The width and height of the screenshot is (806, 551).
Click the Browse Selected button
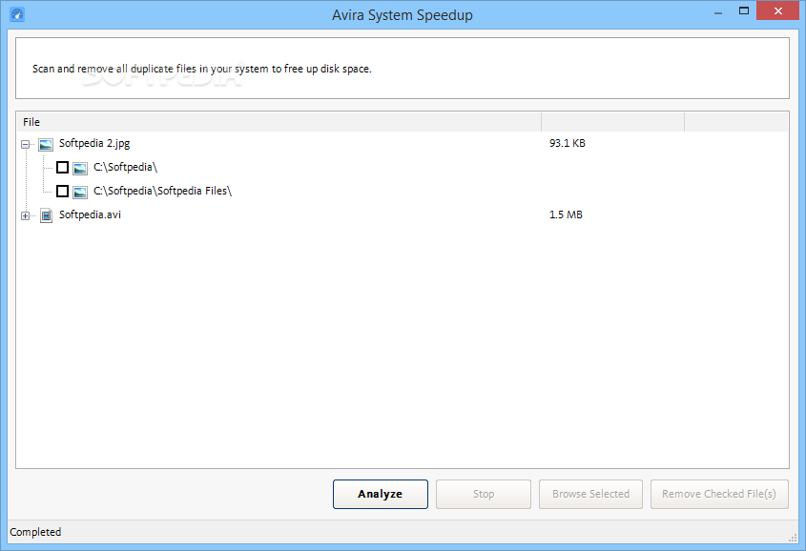coord(590,494)
